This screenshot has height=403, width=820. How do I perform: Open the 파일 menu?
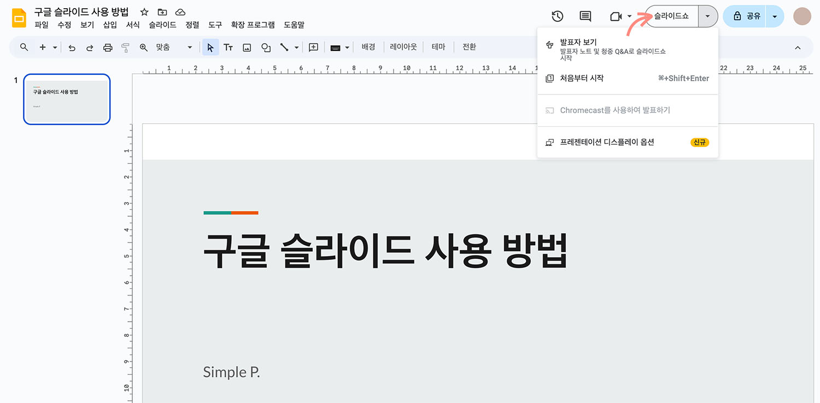[42, 25]
